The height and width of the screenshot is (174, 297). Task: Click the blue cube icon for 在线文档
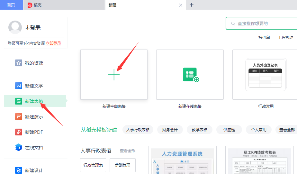coord(19,147)
